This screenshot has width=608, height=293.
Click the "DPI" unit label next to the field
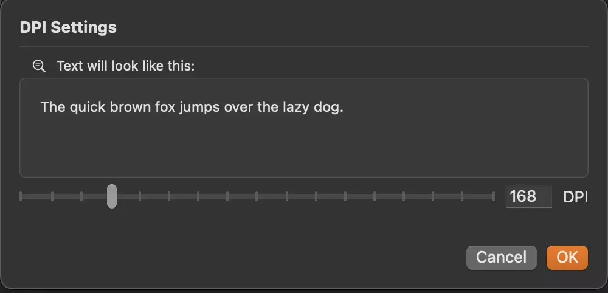coord(575,197)
